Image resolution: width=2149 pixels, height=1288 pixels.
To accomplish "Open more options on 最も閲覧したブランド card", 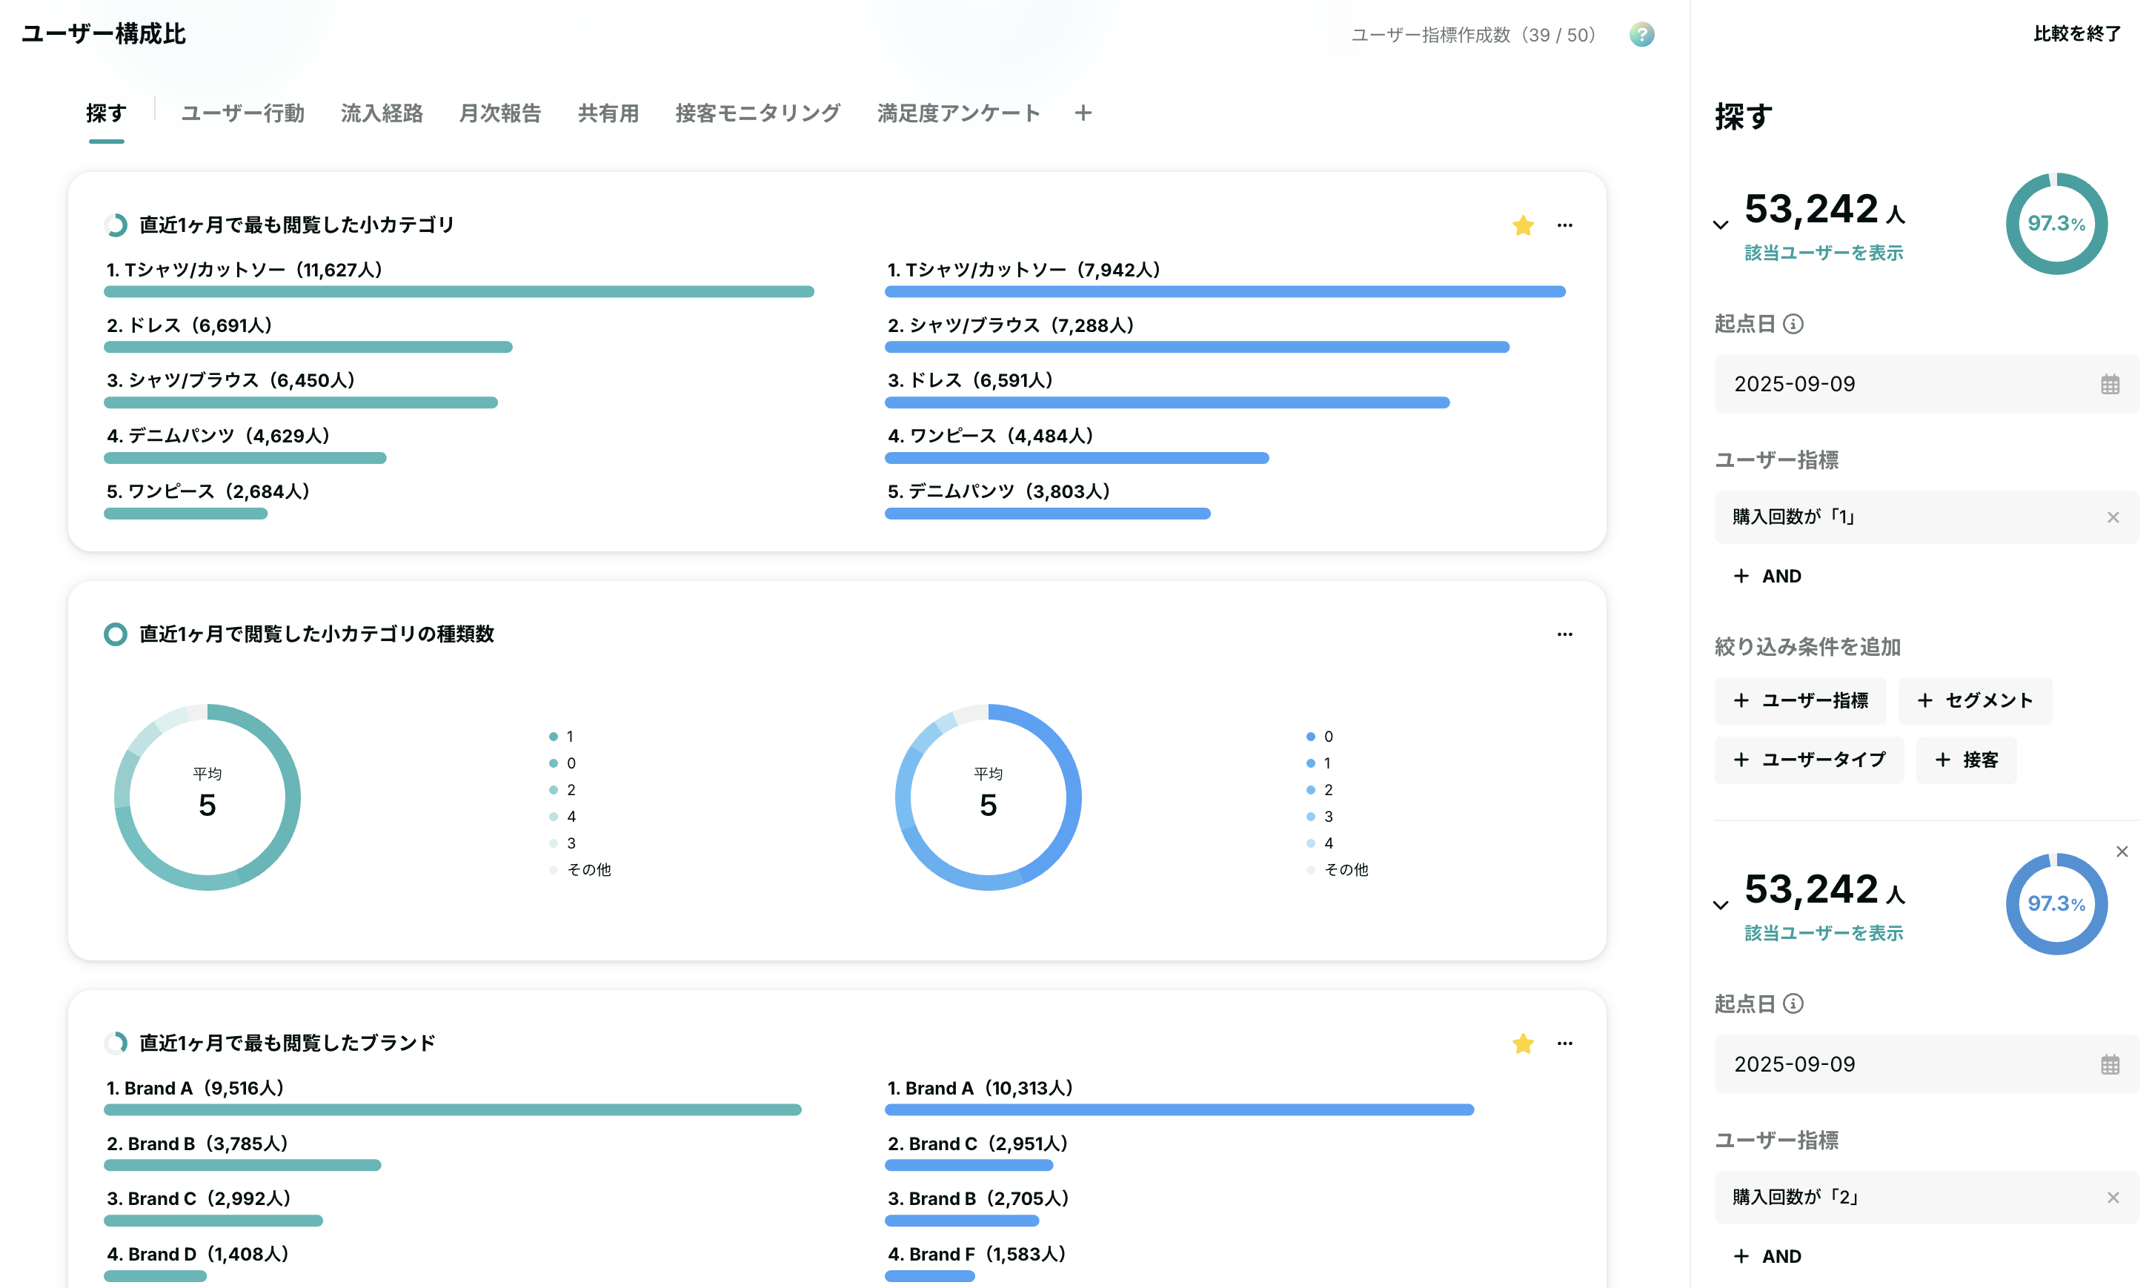I will [1565, 1043].
